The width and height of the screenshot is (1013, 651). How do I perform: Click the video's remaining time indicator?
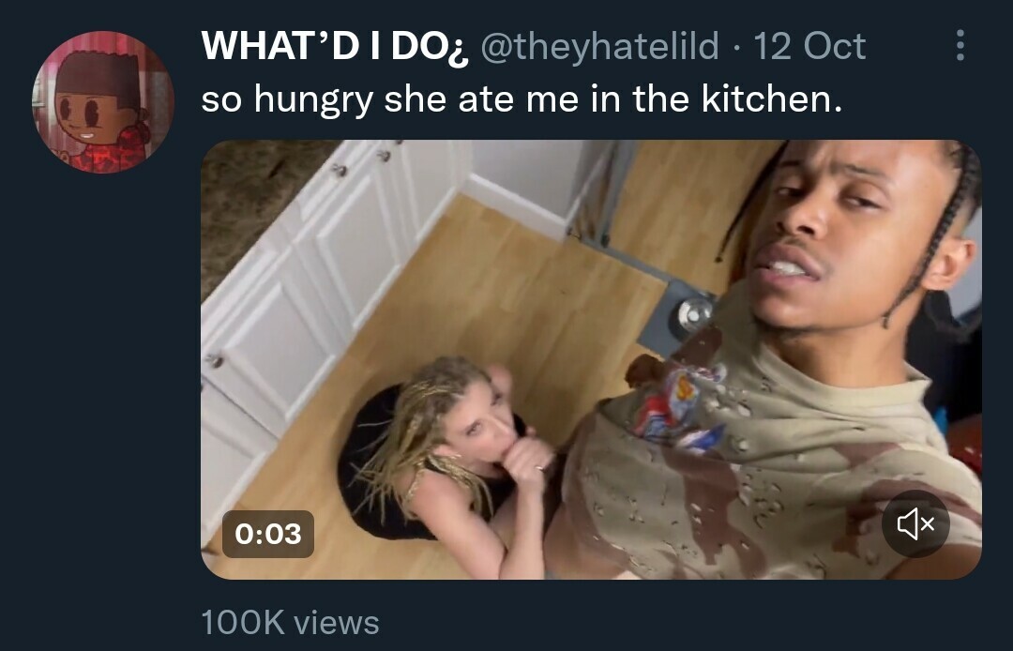[x=268, y=534]
